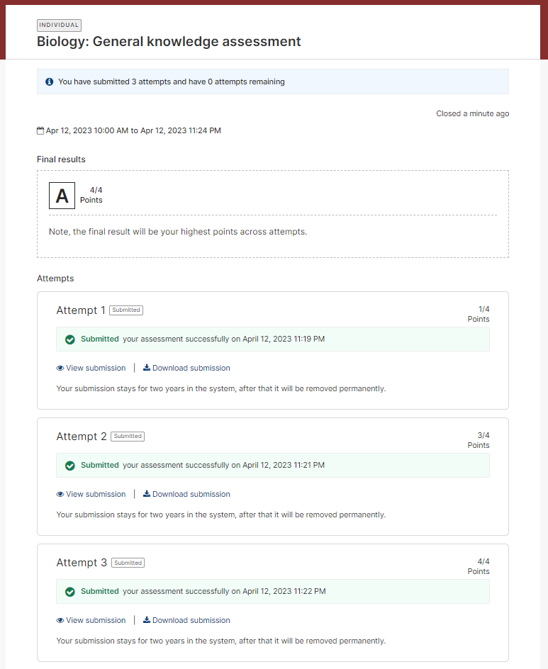Image resolution: width=548 pixels, height=669 pixels.
Task: Click the Biology: General knowledge assessment title
Action: [169, 41]
